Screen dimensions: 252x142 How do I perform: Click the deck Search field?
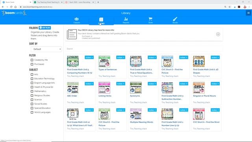click(144, 49)
